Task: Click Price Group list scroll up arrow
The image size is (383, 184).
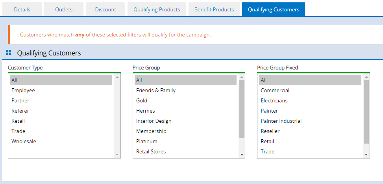Action: (242, 77)
